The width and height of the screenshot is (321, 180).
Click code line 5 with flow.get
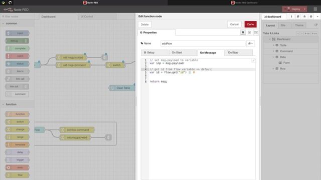pyautogui.click(x=172, y=72)
